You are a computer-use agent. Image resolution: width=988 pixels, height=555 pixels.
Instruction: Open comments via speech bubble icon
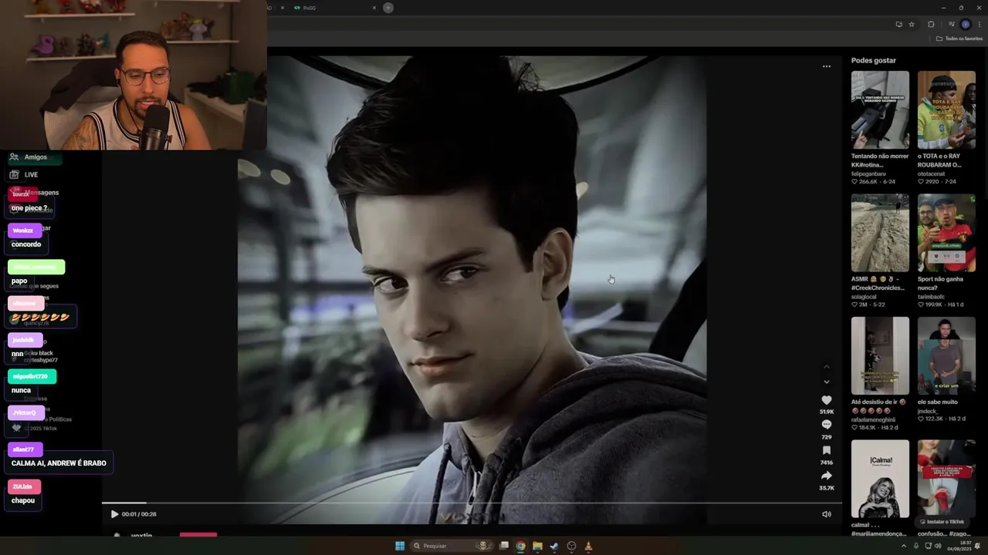(826, 425)
